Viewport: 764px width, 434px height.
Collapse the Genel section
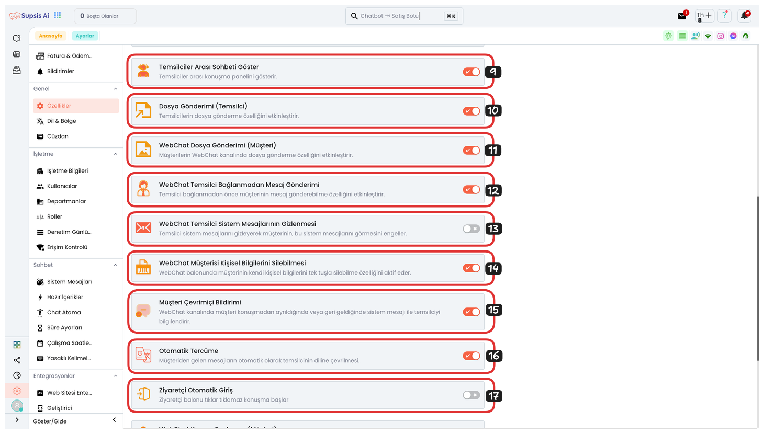click(x=116, y=89)
